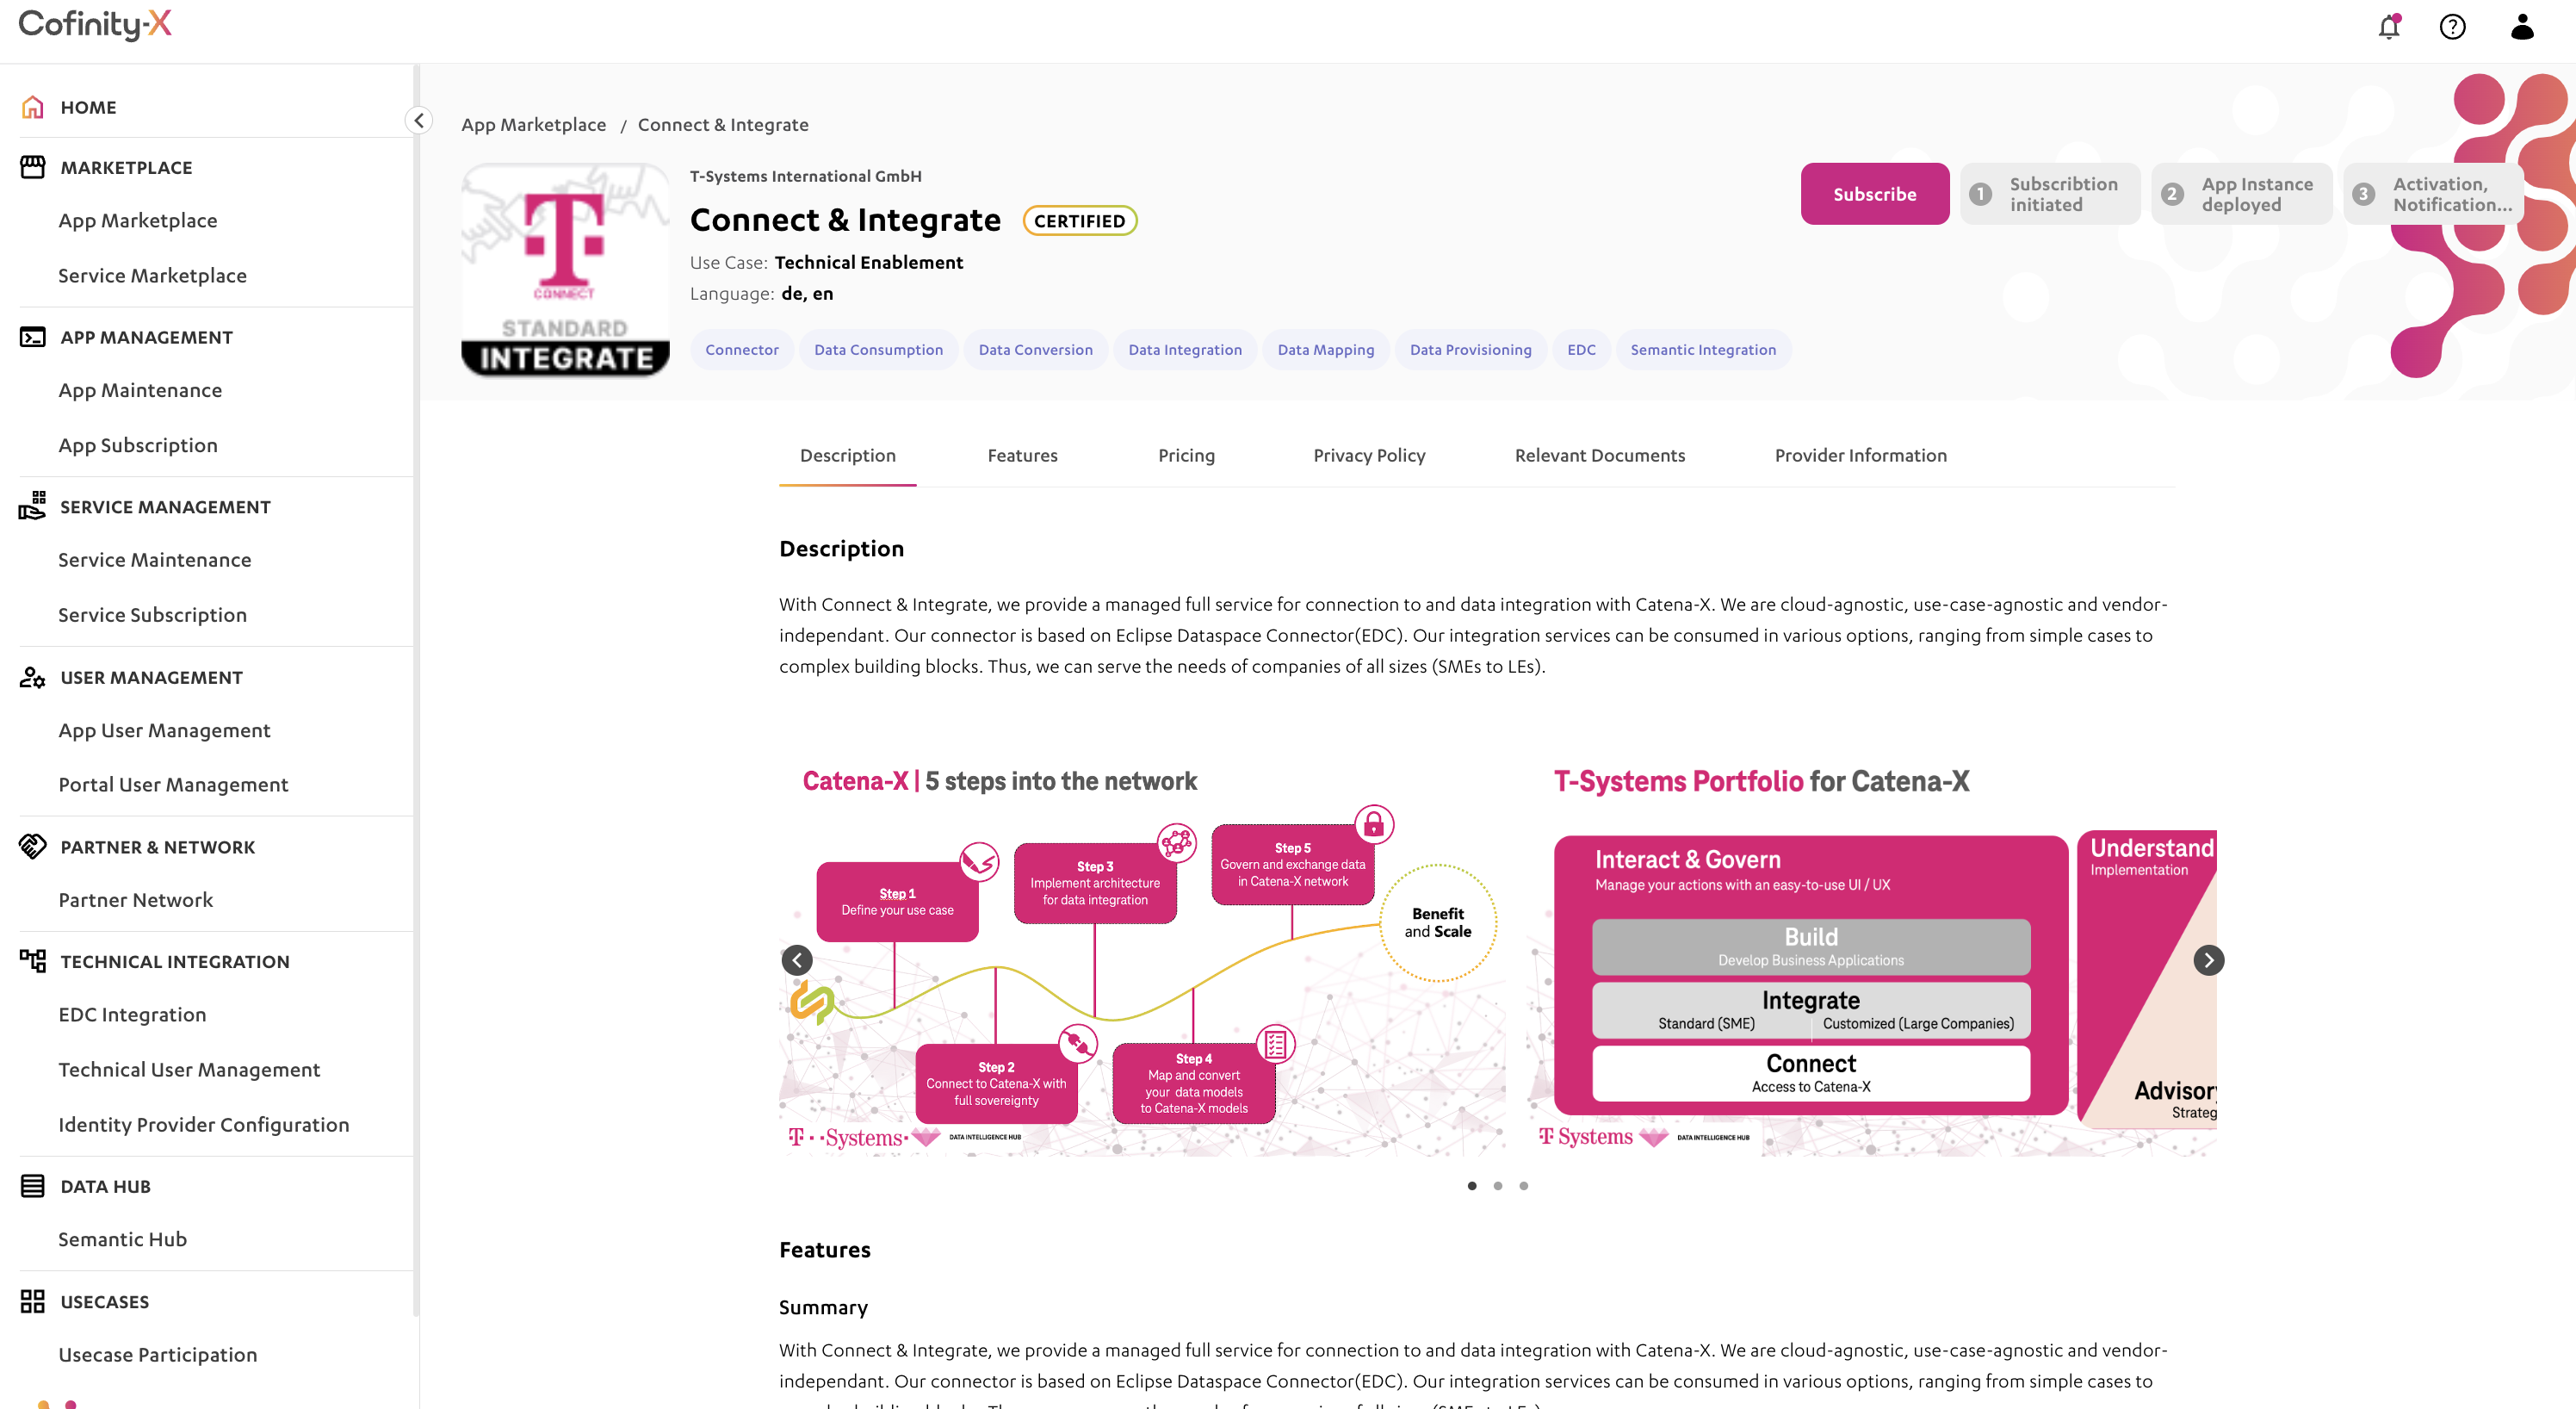Click the EDC tag filter
The height and width of the screenshot is (1409, 2576).
pyautogui.click(x=1582, y=351)
